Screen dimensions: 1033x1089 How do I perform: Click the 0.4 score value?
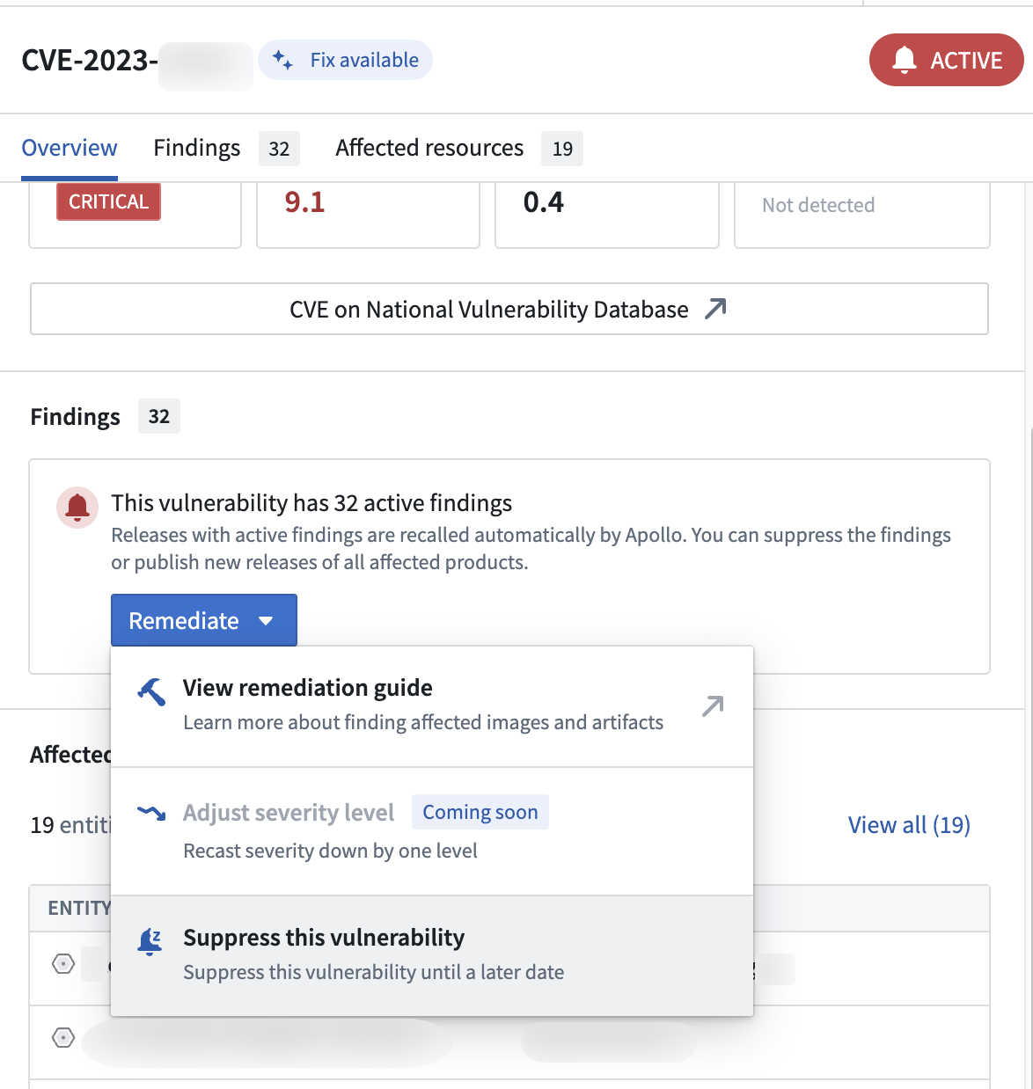point(544,202)
